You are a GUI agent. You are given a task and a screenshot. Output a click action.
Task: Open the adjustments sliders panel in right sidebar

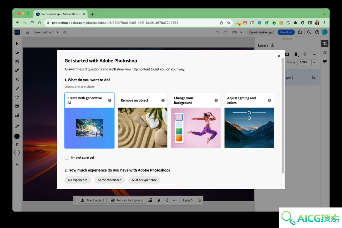point(325,52)
